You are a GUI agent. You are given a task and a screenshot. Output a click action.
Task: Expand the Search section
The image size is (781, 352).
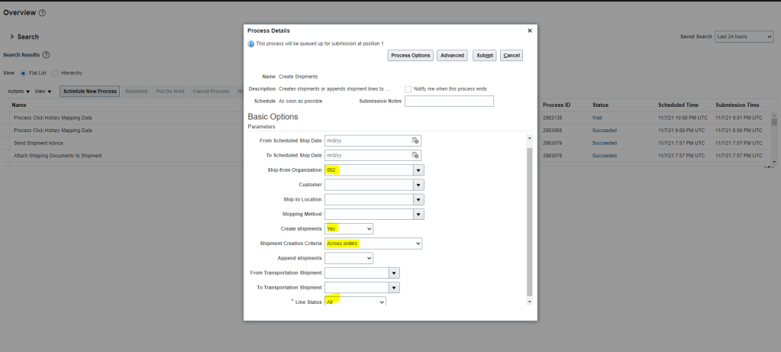pos(13,37)
